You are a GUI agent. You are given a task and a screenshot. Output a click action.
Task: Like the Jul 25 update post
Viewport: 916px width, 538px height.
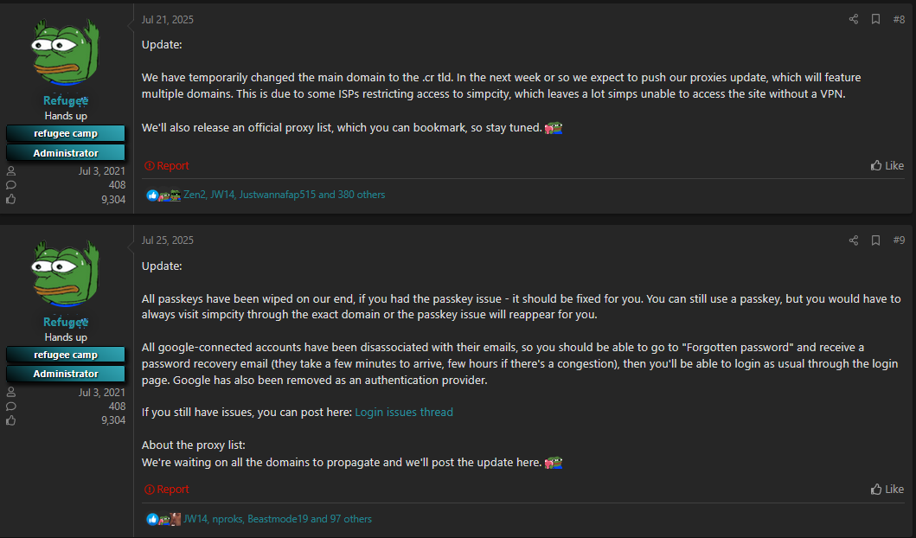(887, 490)
